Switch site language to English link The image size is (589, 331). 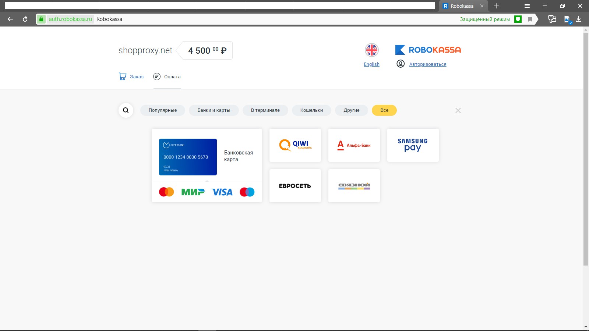(371, 64)
